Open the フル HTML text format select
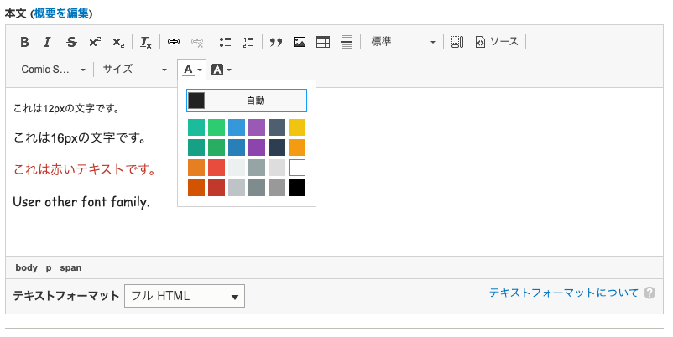 [185, 296]
